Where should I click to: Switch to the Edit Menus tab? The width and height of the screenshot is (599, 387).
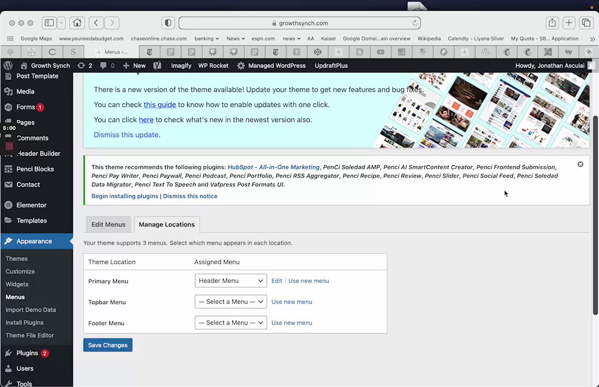(108, 224)
